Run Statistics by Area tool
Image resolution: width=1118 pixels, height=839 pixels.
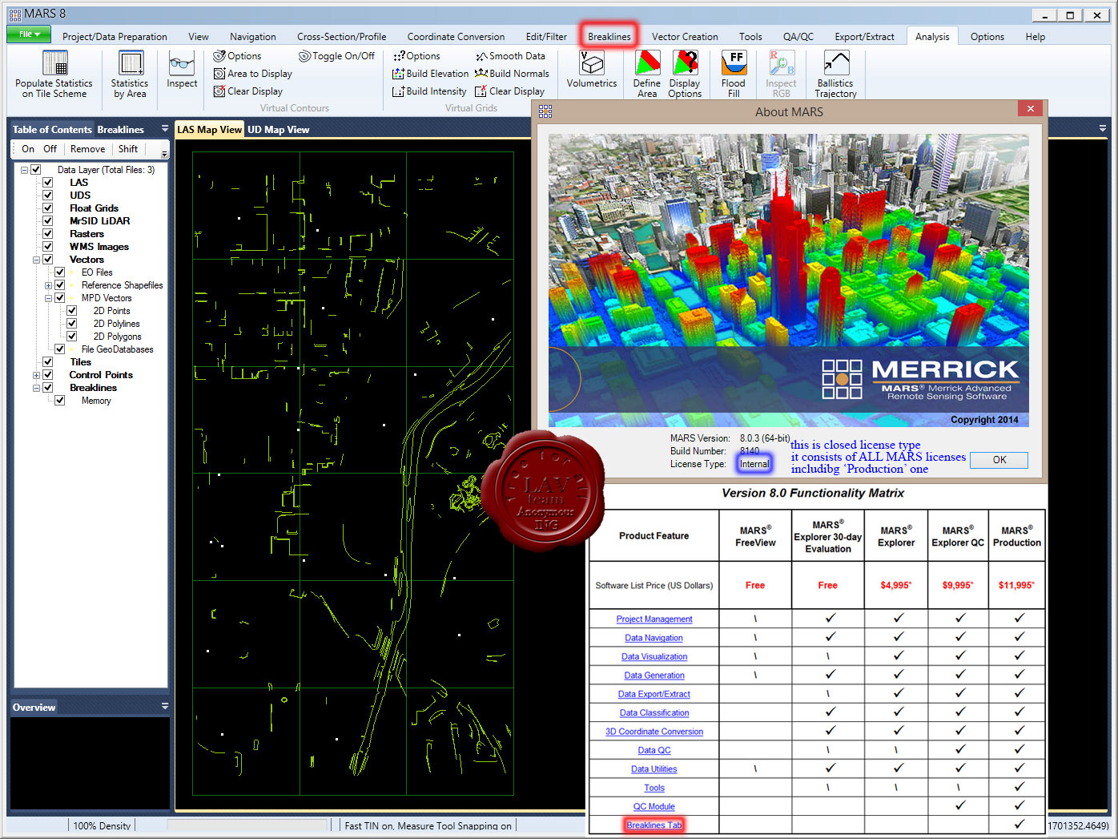130,74
